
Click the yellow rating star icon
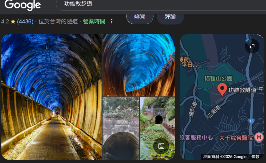[13, 22]
